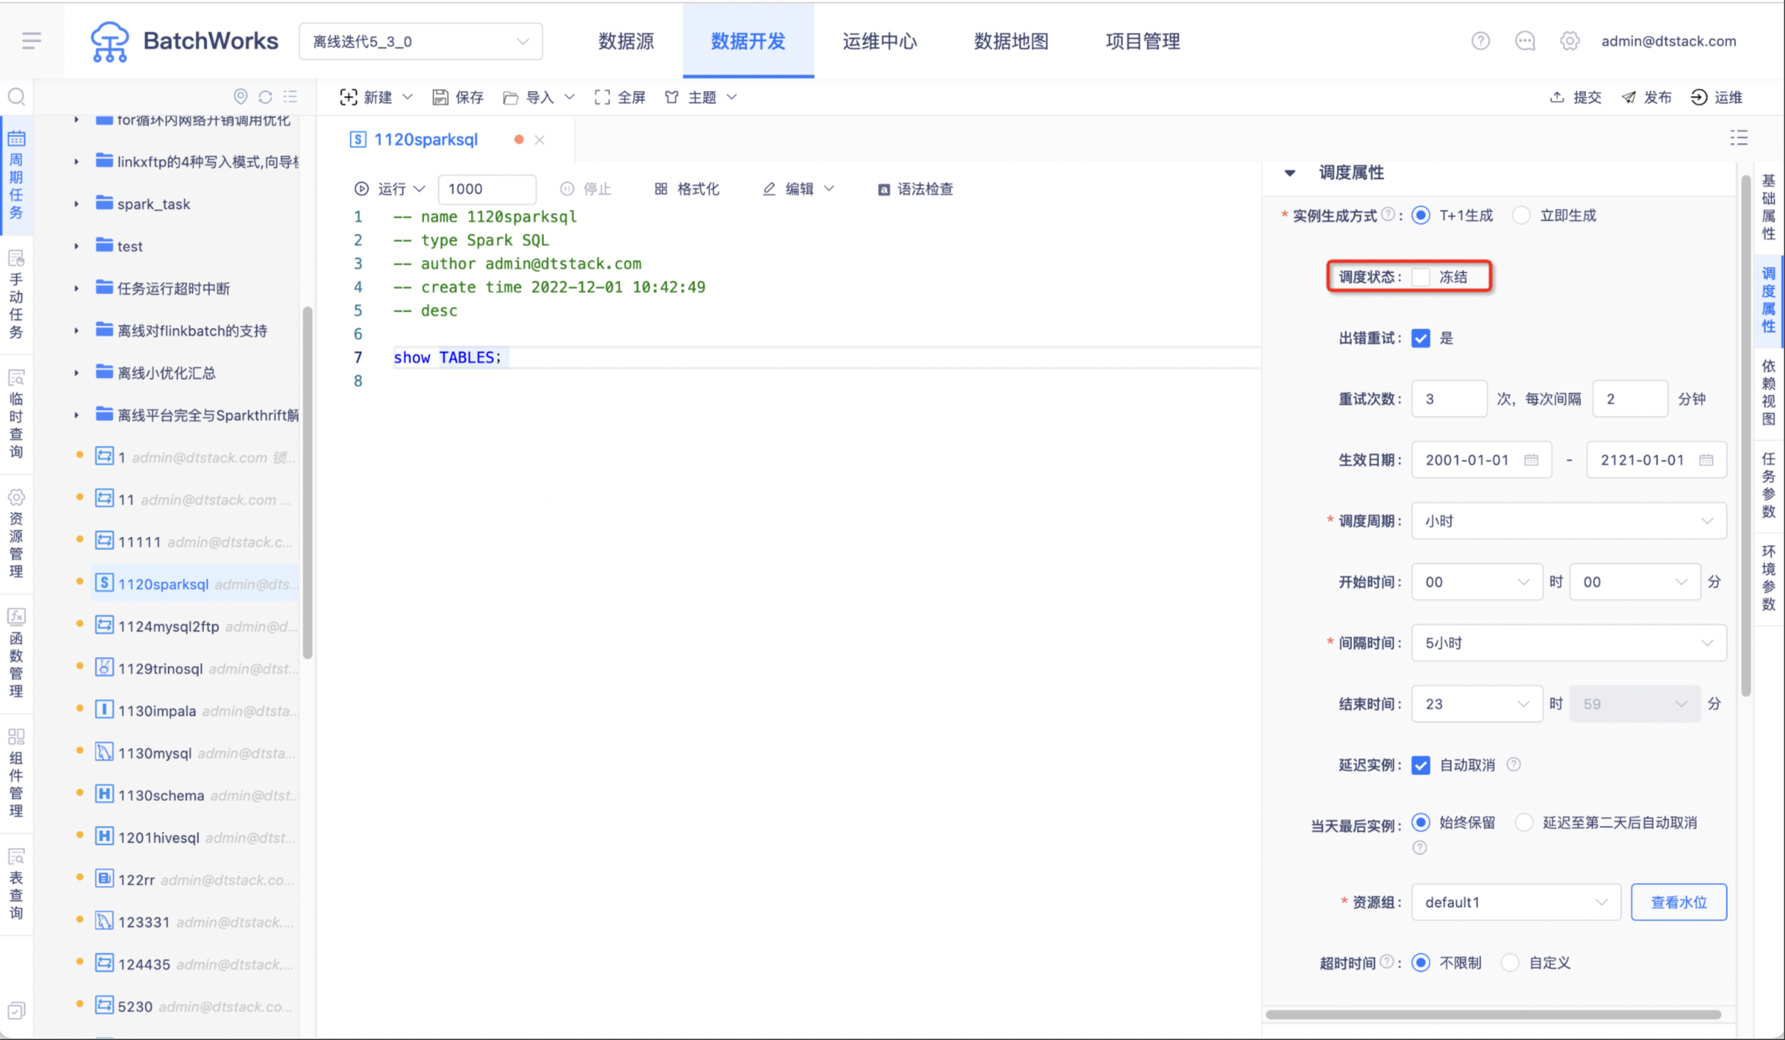Select 延迟至第二天后自动取消 radio option
The width and height of the screenshot is (1785, 1040).
coord(1524,822)
